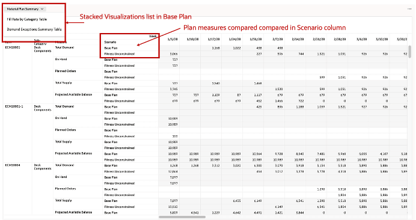Select the 2/28/28 week column header
The height and width of the screenshot is (220, 416).
340,39
